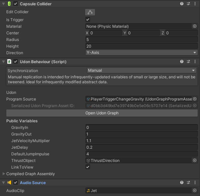Collapse the Udon Behaviour component header
This screenshot has height=196, width=200.
pos(3,61)
